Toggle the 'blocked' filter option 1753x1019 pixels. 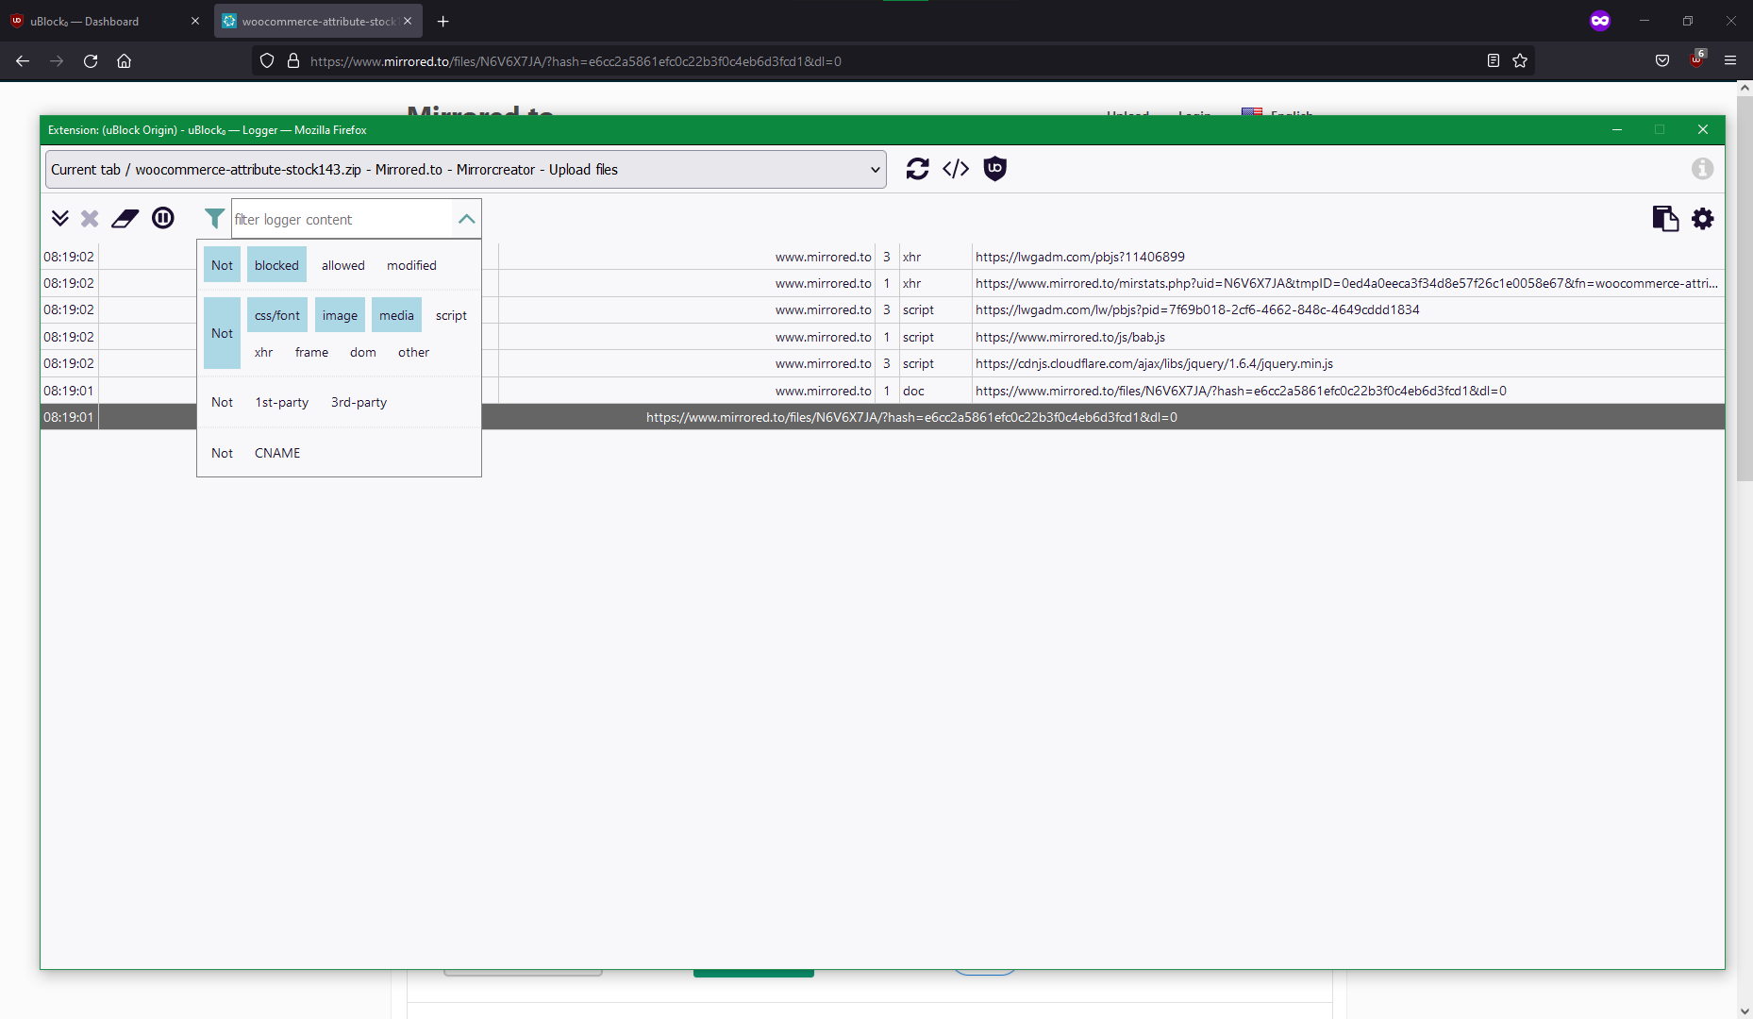coord(276,265)
